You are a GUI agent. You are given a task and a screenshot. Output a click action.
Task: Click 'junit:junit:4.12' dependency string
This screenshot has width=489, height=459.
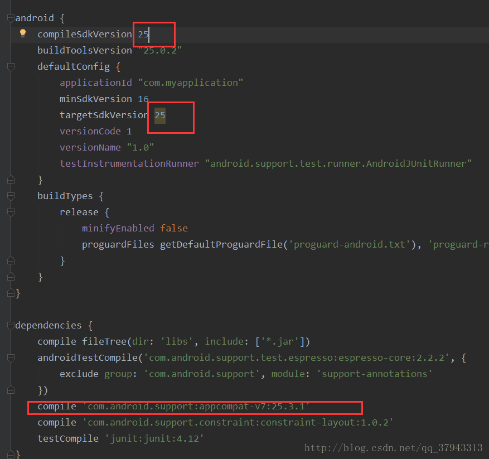[x=154, y=439]
